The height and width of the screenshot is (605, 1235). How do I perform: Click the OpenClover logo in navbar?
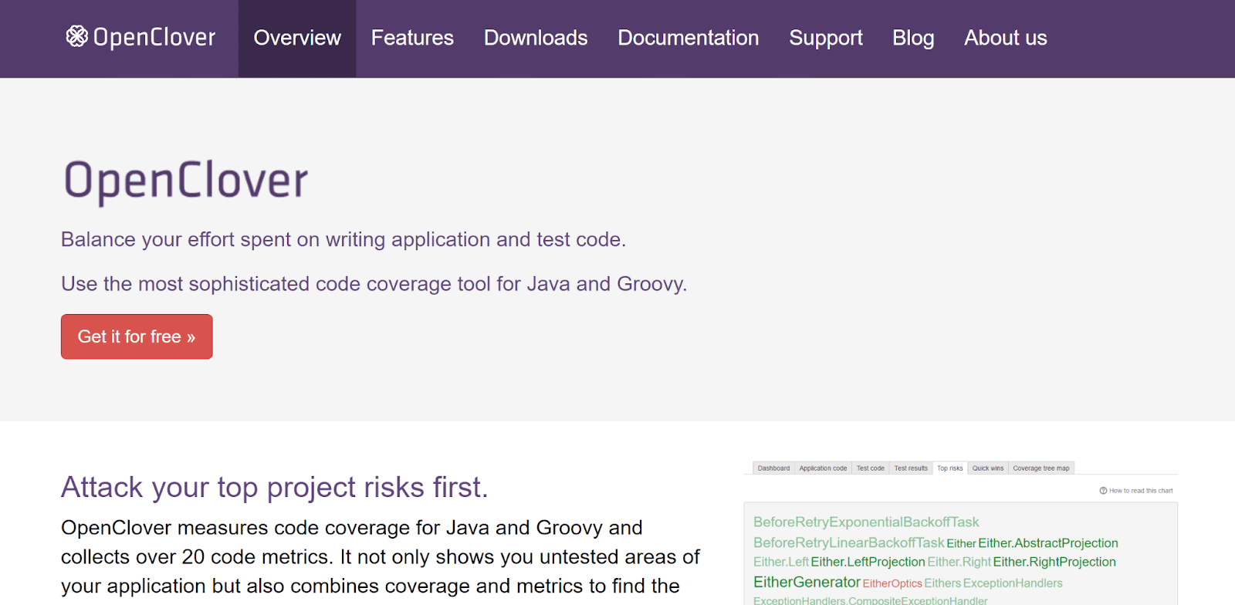pyautogui.click(x=140, y=37)
